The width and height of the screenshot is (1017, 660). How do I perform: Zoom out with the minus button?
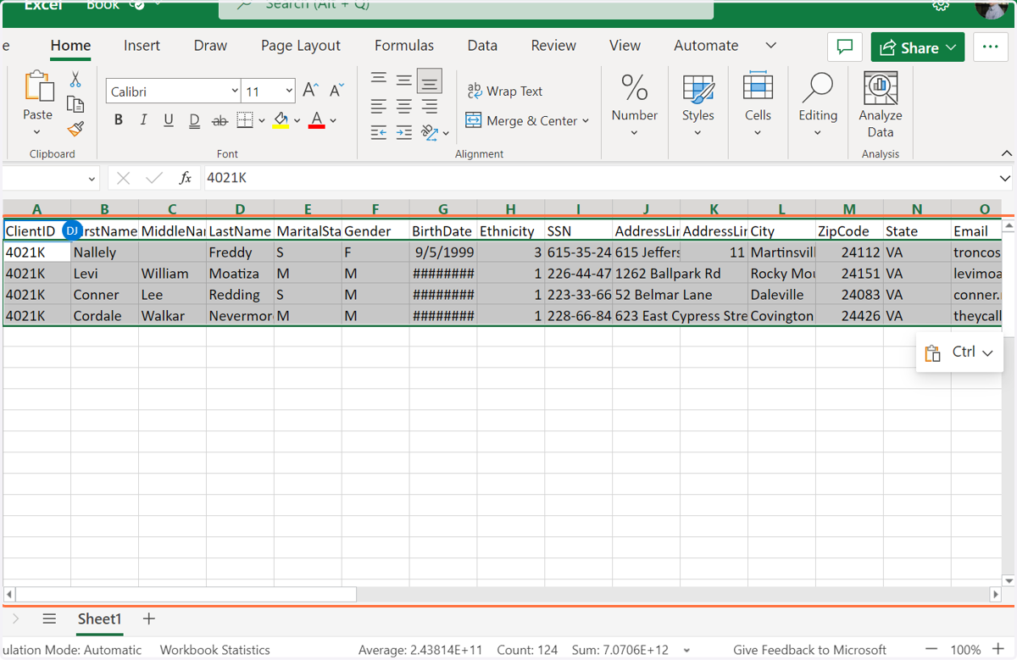pos(931,650)
